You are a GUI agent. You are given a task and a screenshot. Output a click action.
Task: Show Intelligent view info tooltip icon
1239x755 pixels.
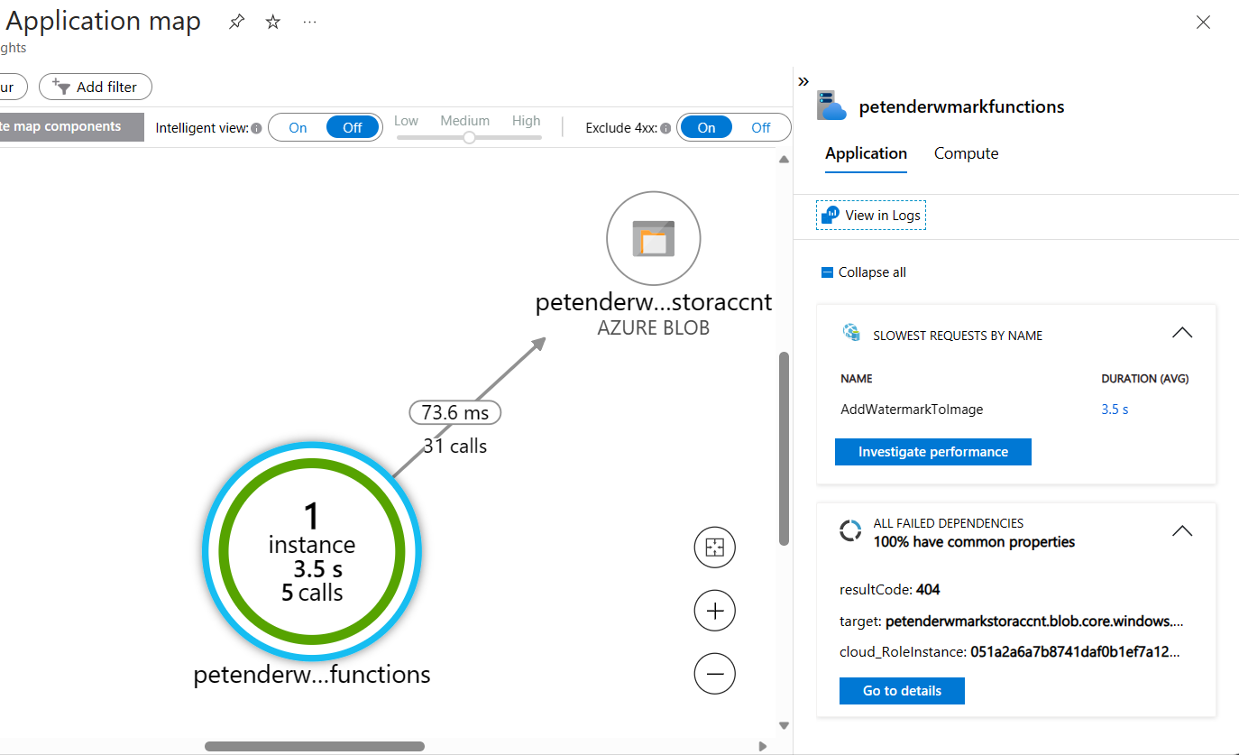tap(256, 128)
